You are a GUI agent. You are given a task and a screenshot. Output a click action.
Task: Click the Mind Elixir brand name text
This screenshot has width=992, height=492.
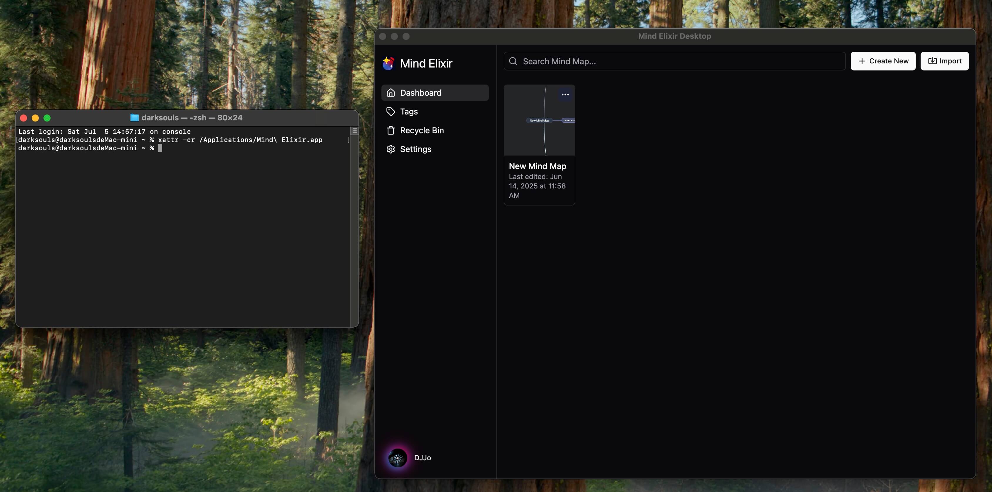426,63
